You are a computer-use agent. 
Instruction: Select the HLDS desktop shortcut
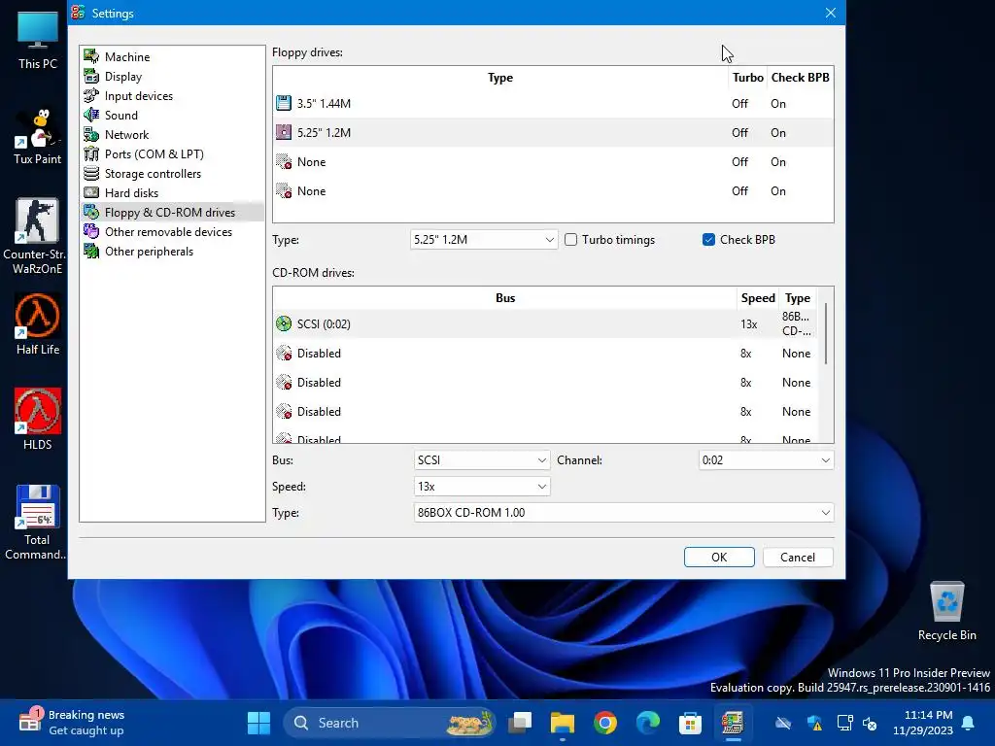point(38,420)
